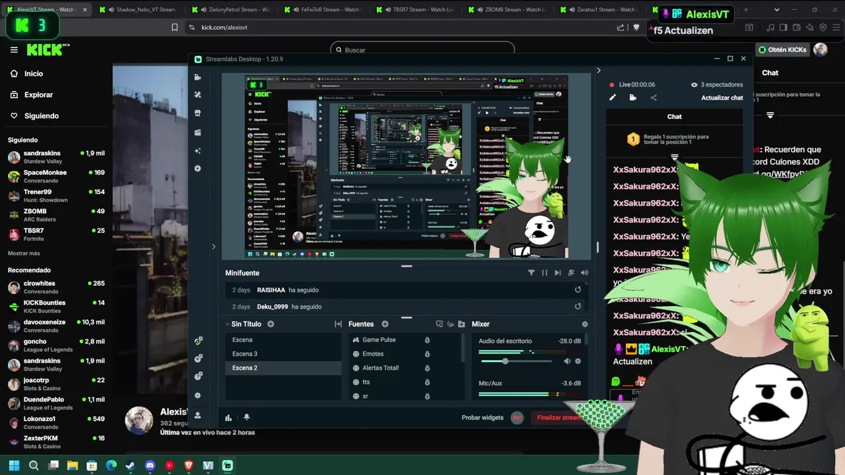Open the performance stats icon in bottom bar
Viewport: 845px width, 475px height.
(228, 418)
